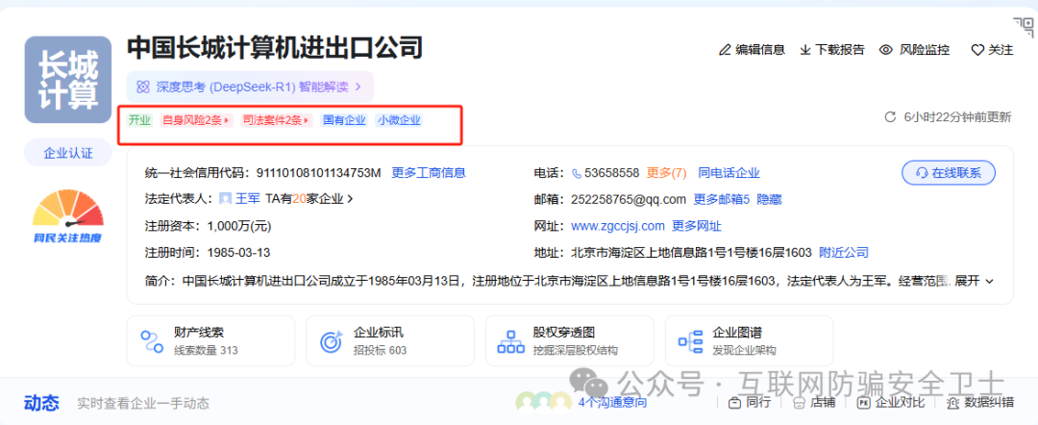The image size is (1038, 425).
Task: Click the heart icon to follow company
Action: pos(977,50)
